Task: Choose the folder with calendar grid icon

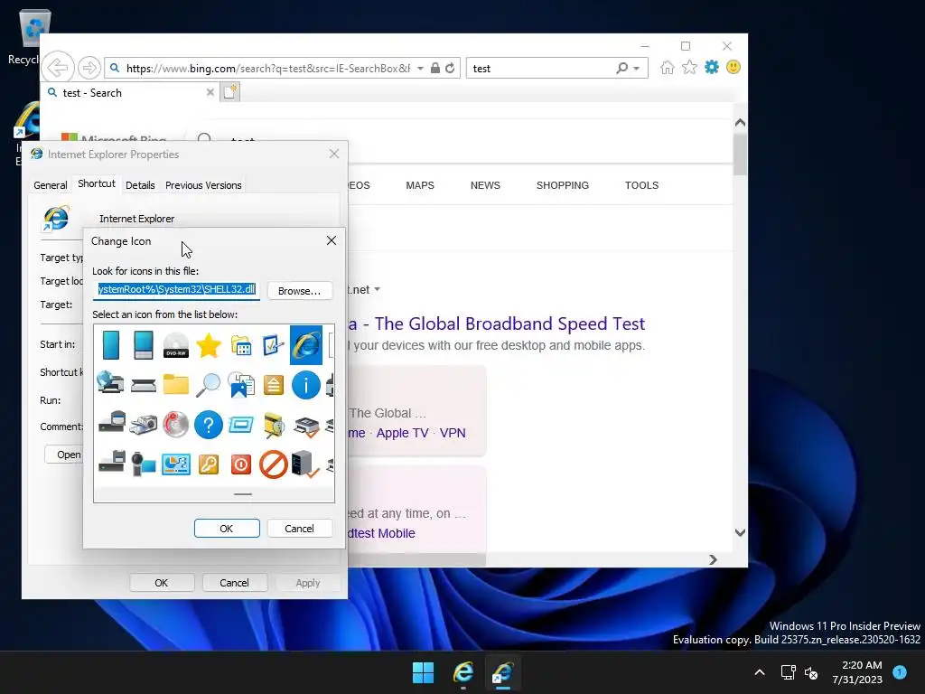Action: 241,346
